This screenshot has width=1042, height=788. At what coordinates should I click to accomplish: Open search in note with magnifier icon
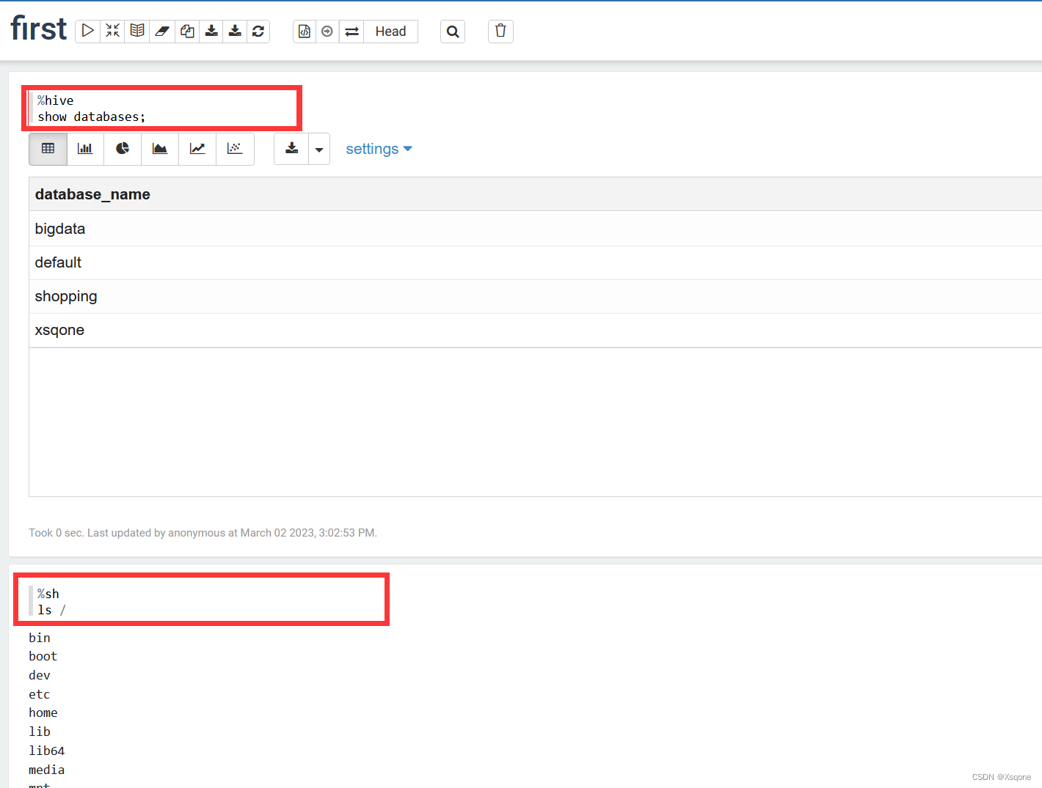[x=453, y=31]
